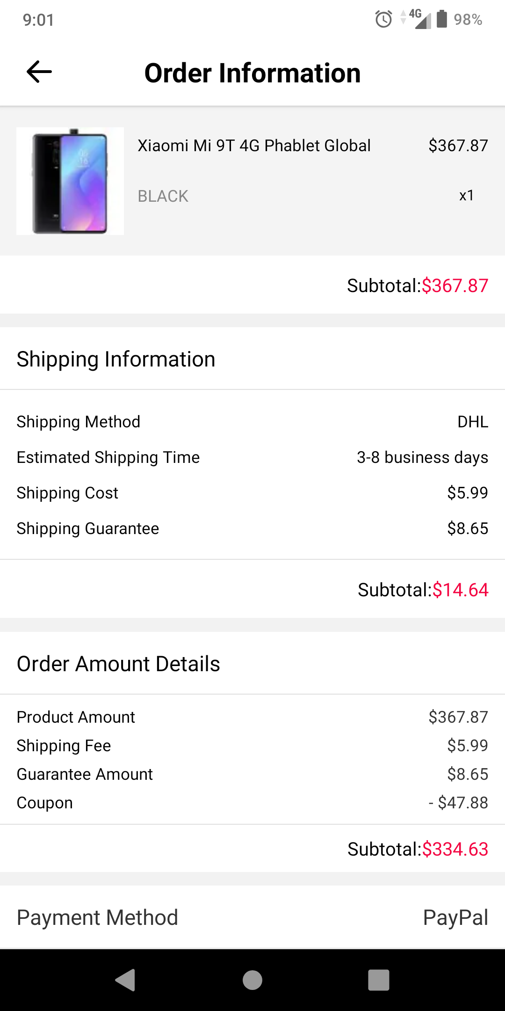Open the Xiaomi Mi 9T product thumbnail
The image size is (505, 1011).
(70, 181)
